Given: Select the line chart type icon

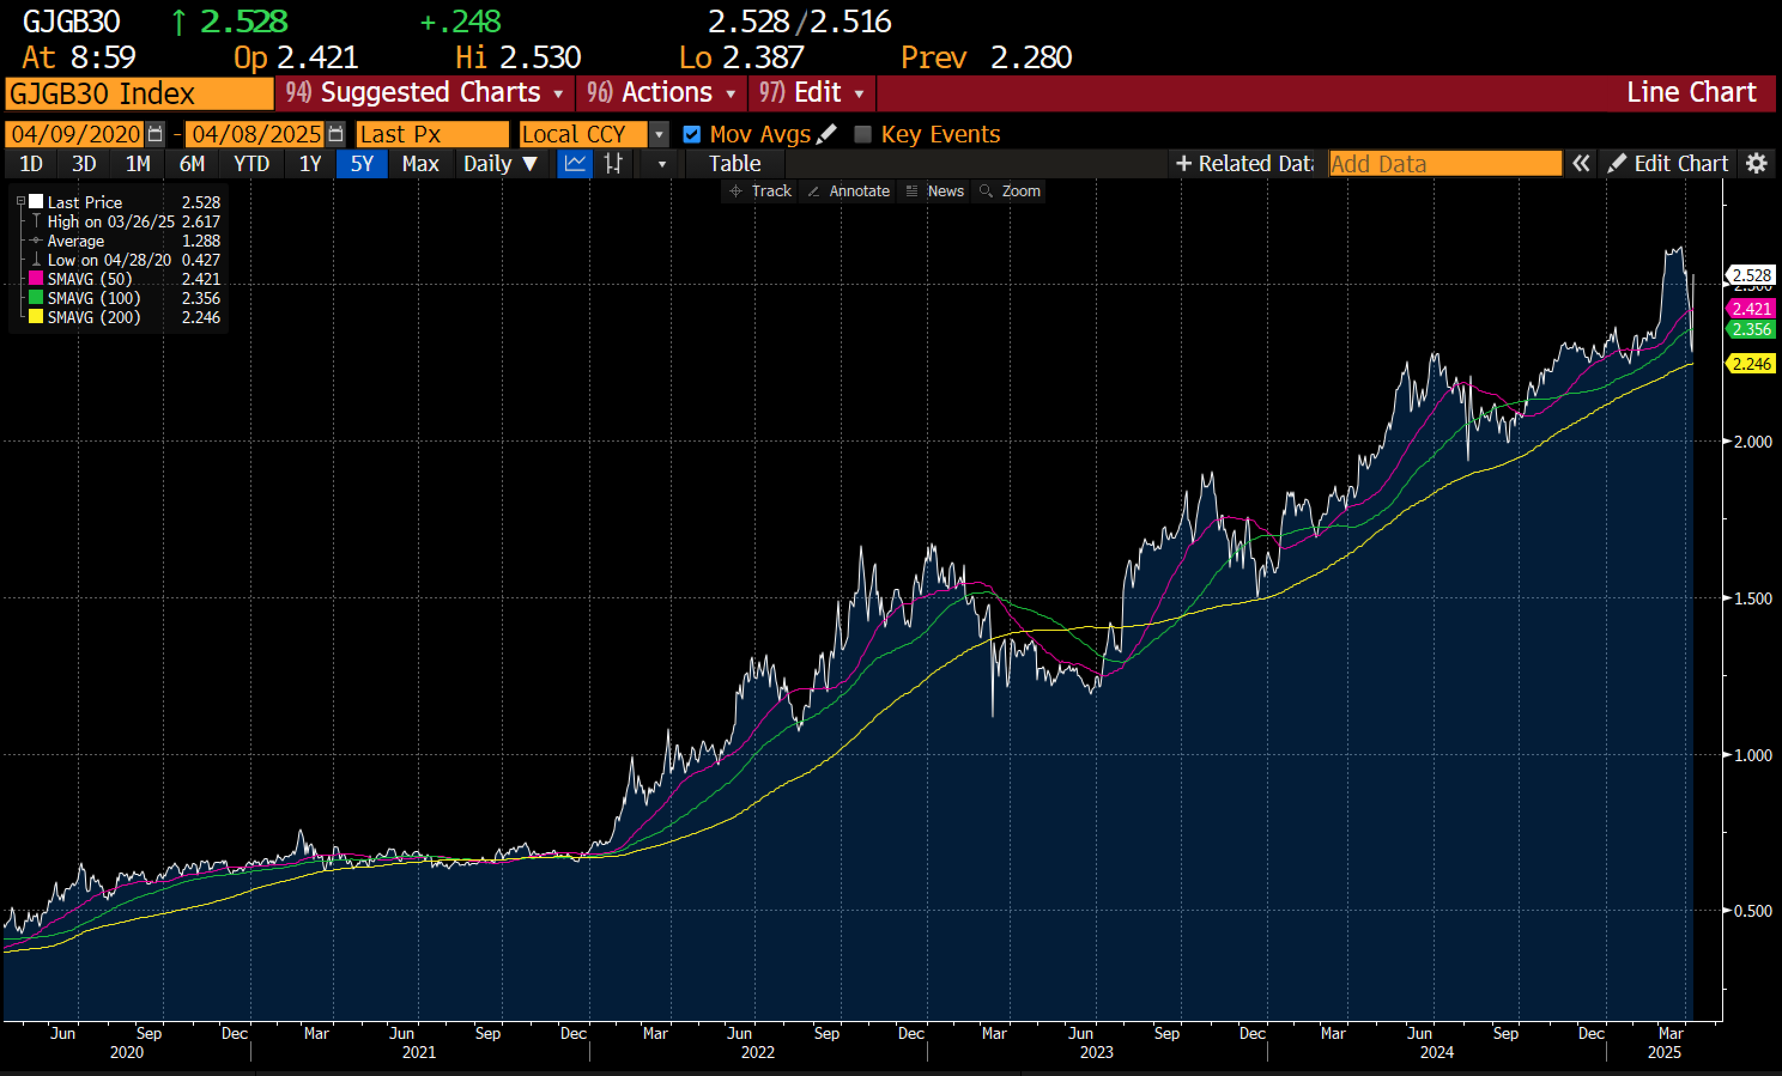Looking at the screenshot, I should (x=575, y=163).
